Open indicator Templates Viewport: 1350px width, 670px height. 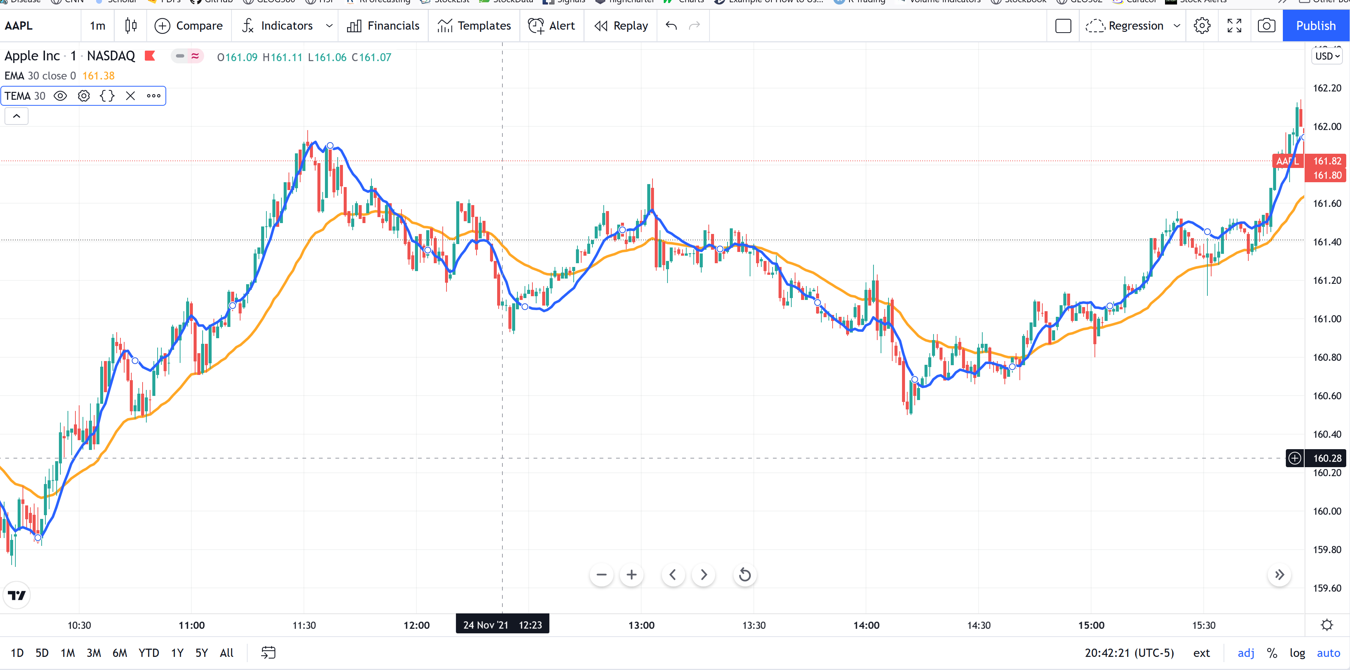474,25
